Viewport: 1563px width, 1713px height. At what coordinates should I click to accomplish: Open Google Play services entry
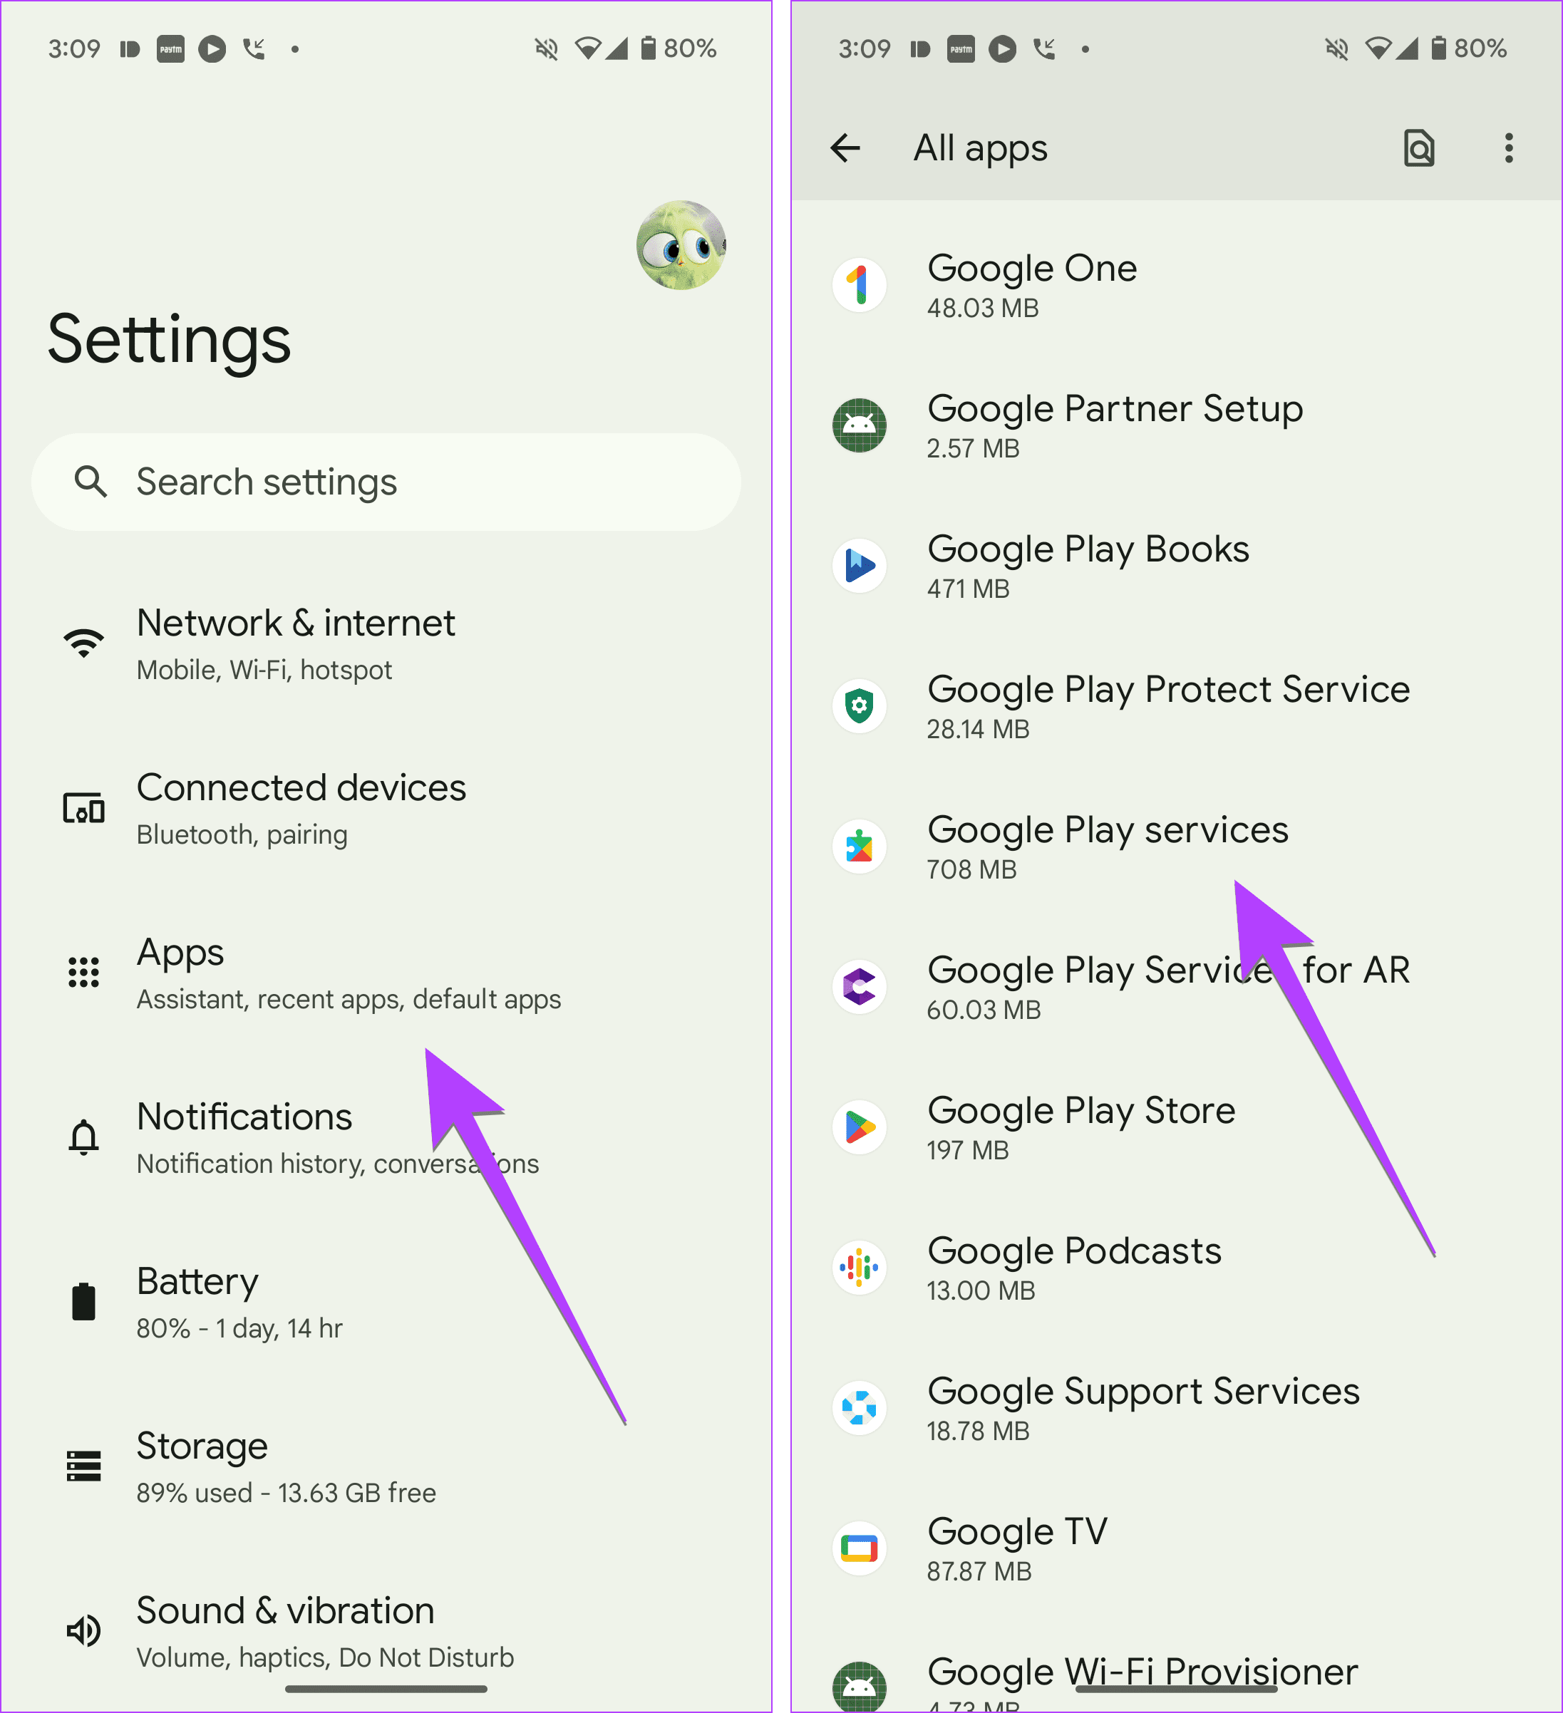click(1108, 847)
